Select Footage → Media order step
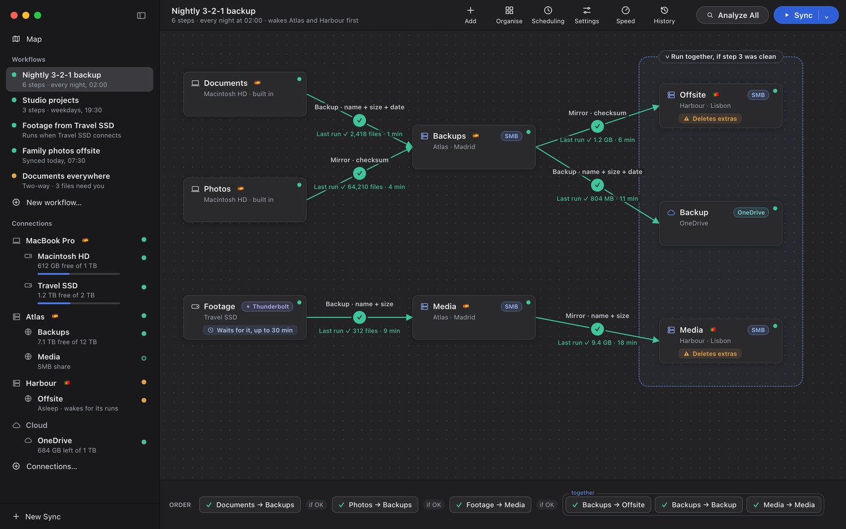 coord(490,505)
